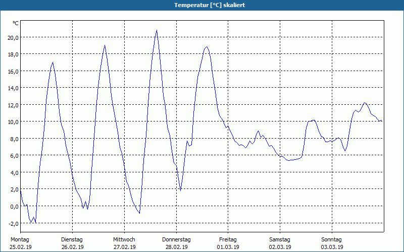Image resolution: width=404 pixels, height=252 pixels.
Task: Select the Donnerstag day label
Action: coord(176,240)
